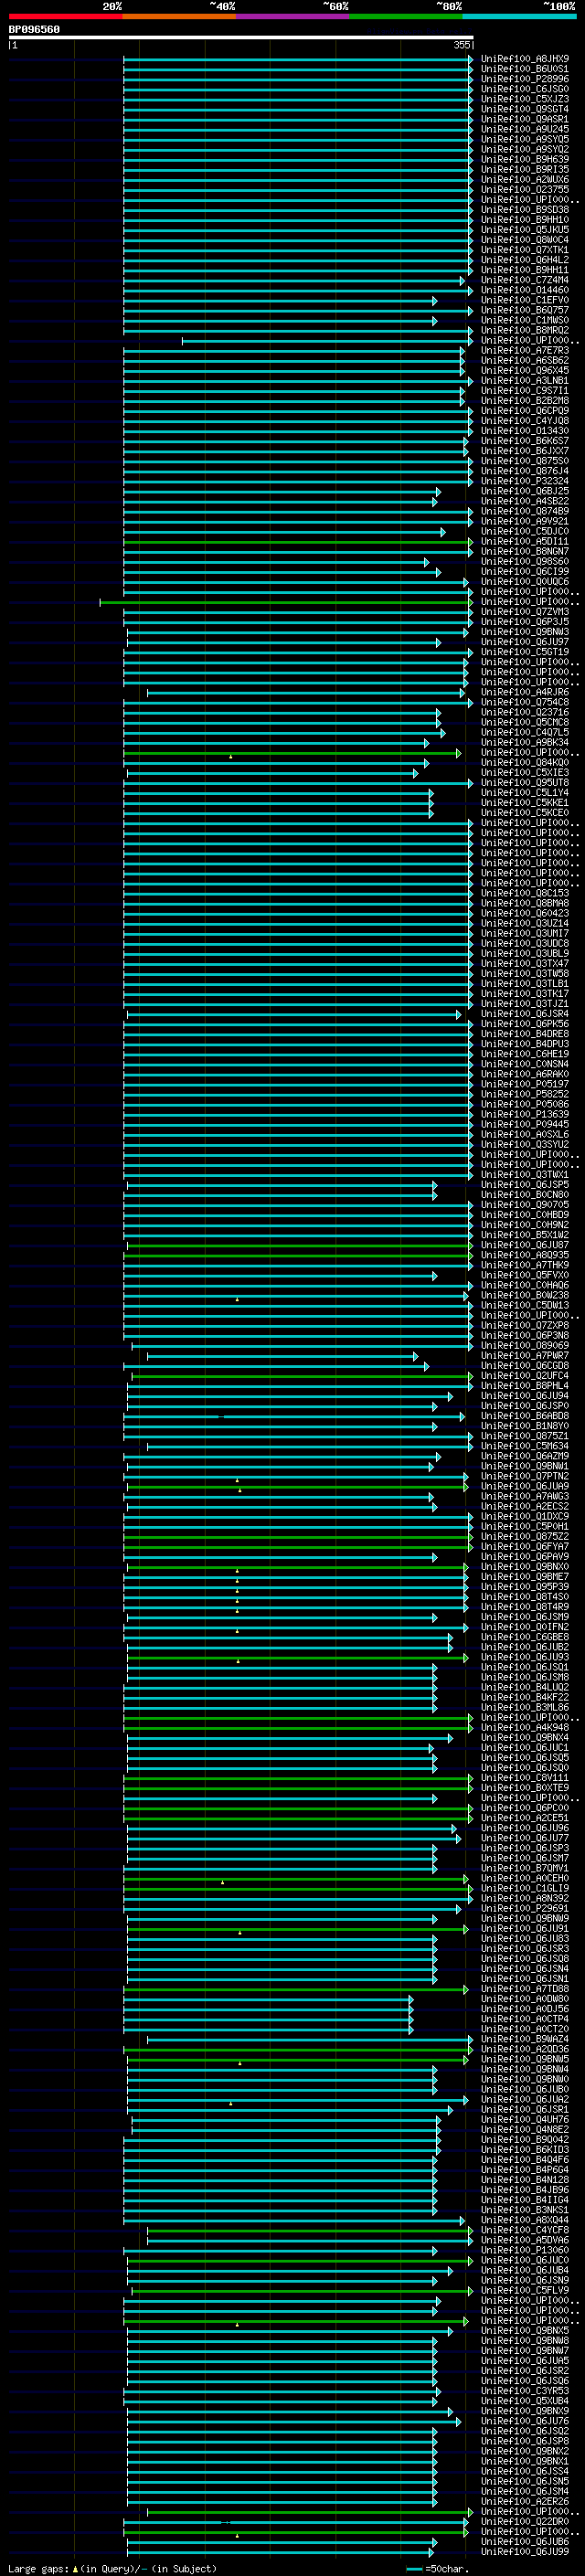Select the UniRef100_P09445 label
585x2576 pixels.
525,1125
